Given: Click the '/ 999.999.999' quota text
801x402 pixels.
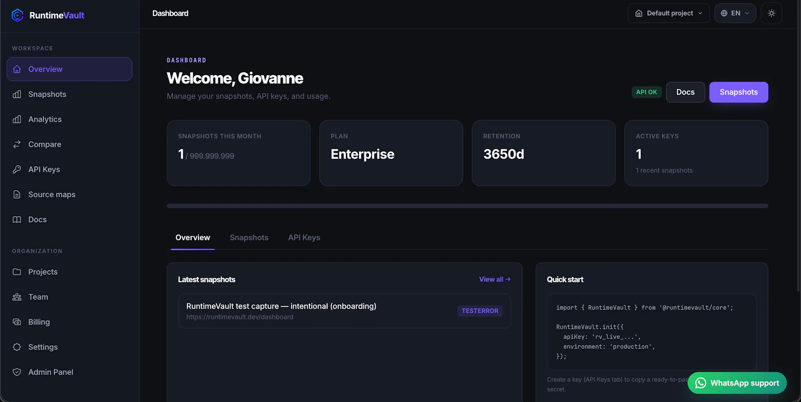Looking at the screenshot, I should click(210, 156).
